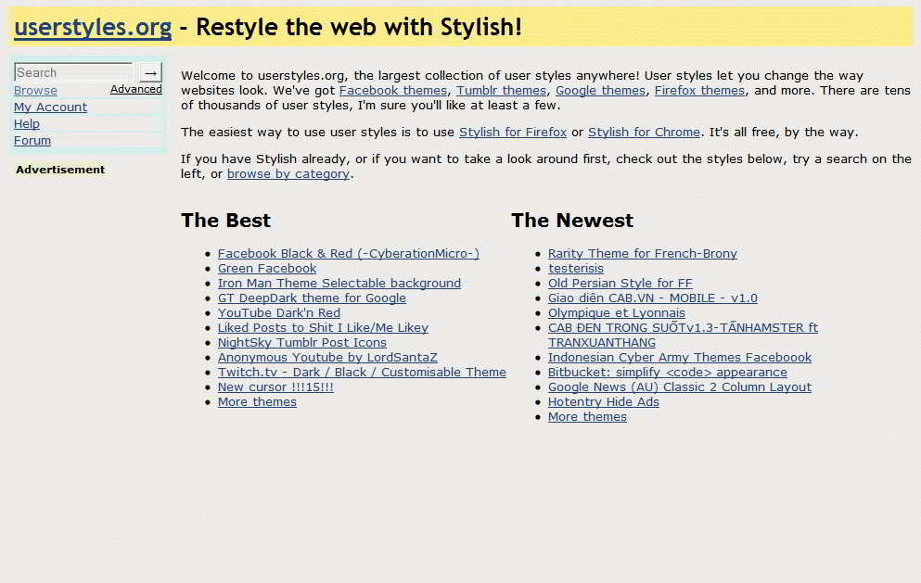
Task: Select The Best heading text
Action: tap(225, 221)
